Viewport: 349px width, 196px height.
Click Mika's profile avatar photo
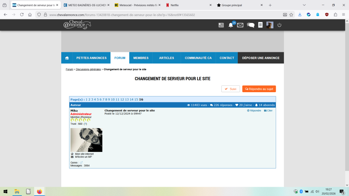[x=86, y=140]
